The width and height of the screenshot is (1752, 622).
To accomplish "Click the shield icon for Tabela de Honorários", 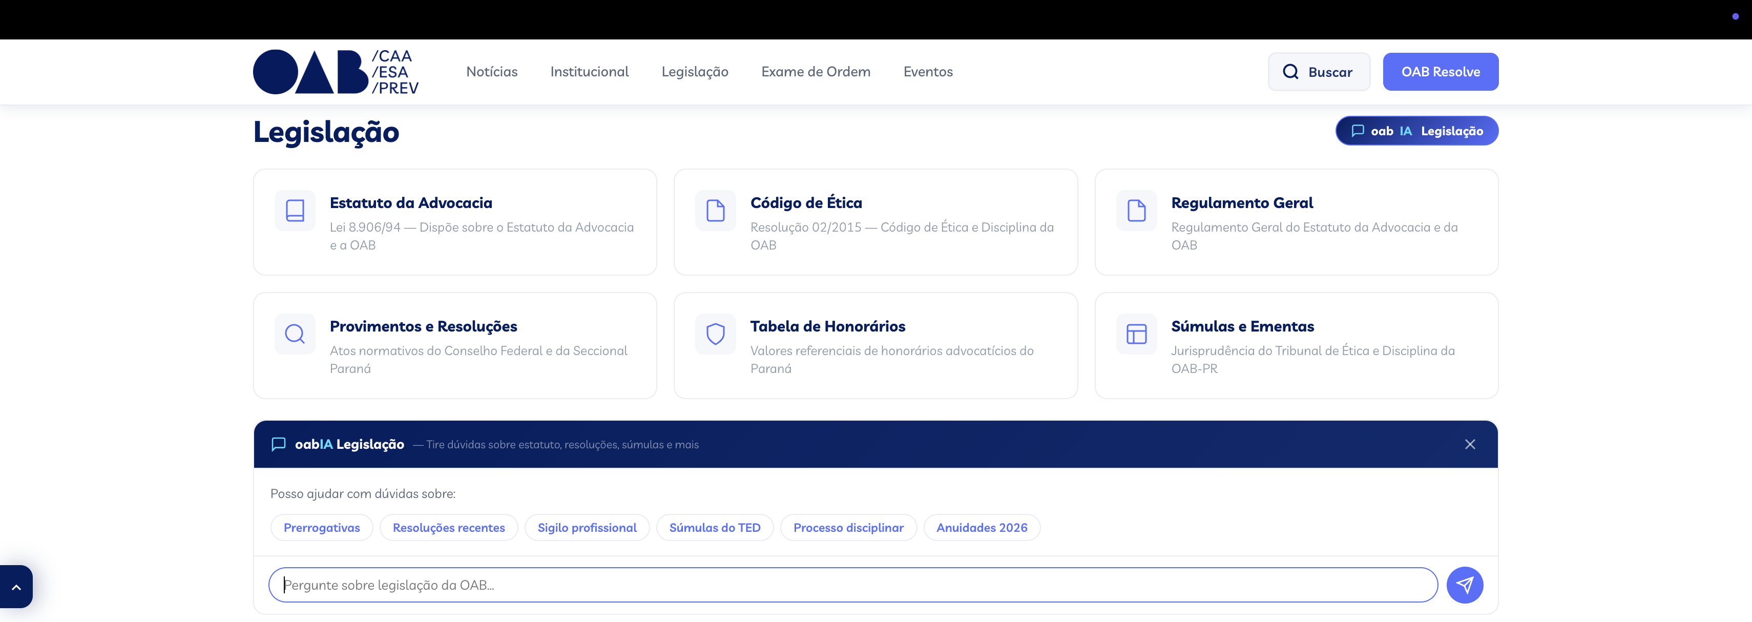I will click(x=715, y=334).
